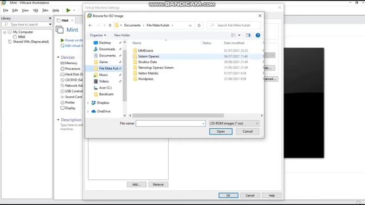
Task: Click the Open button in Browse dialog
Action: (221, 132)
